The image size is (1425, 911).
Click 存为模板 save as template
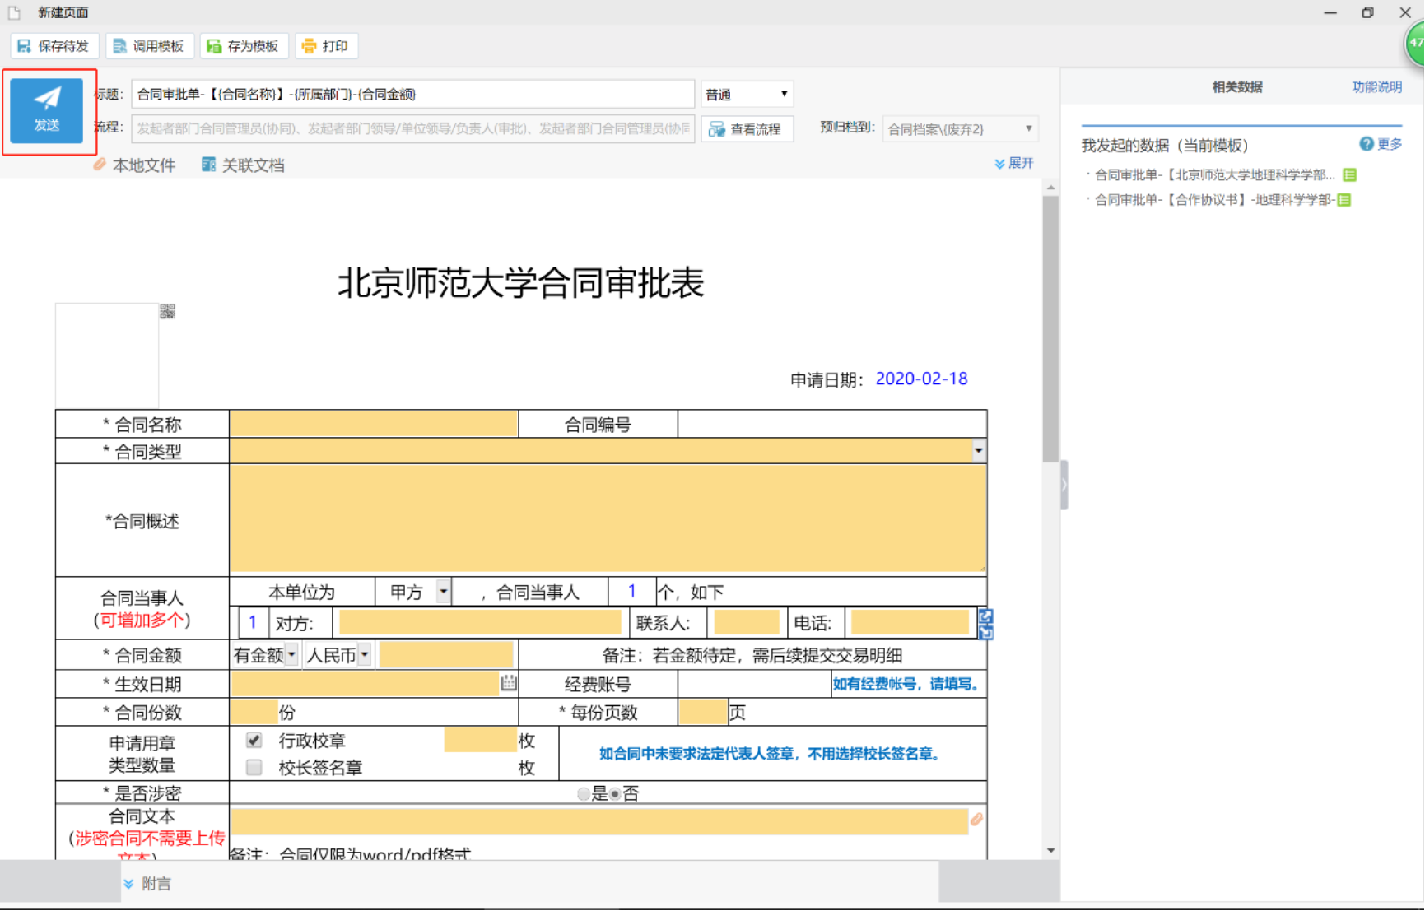[x=244, y=46]
